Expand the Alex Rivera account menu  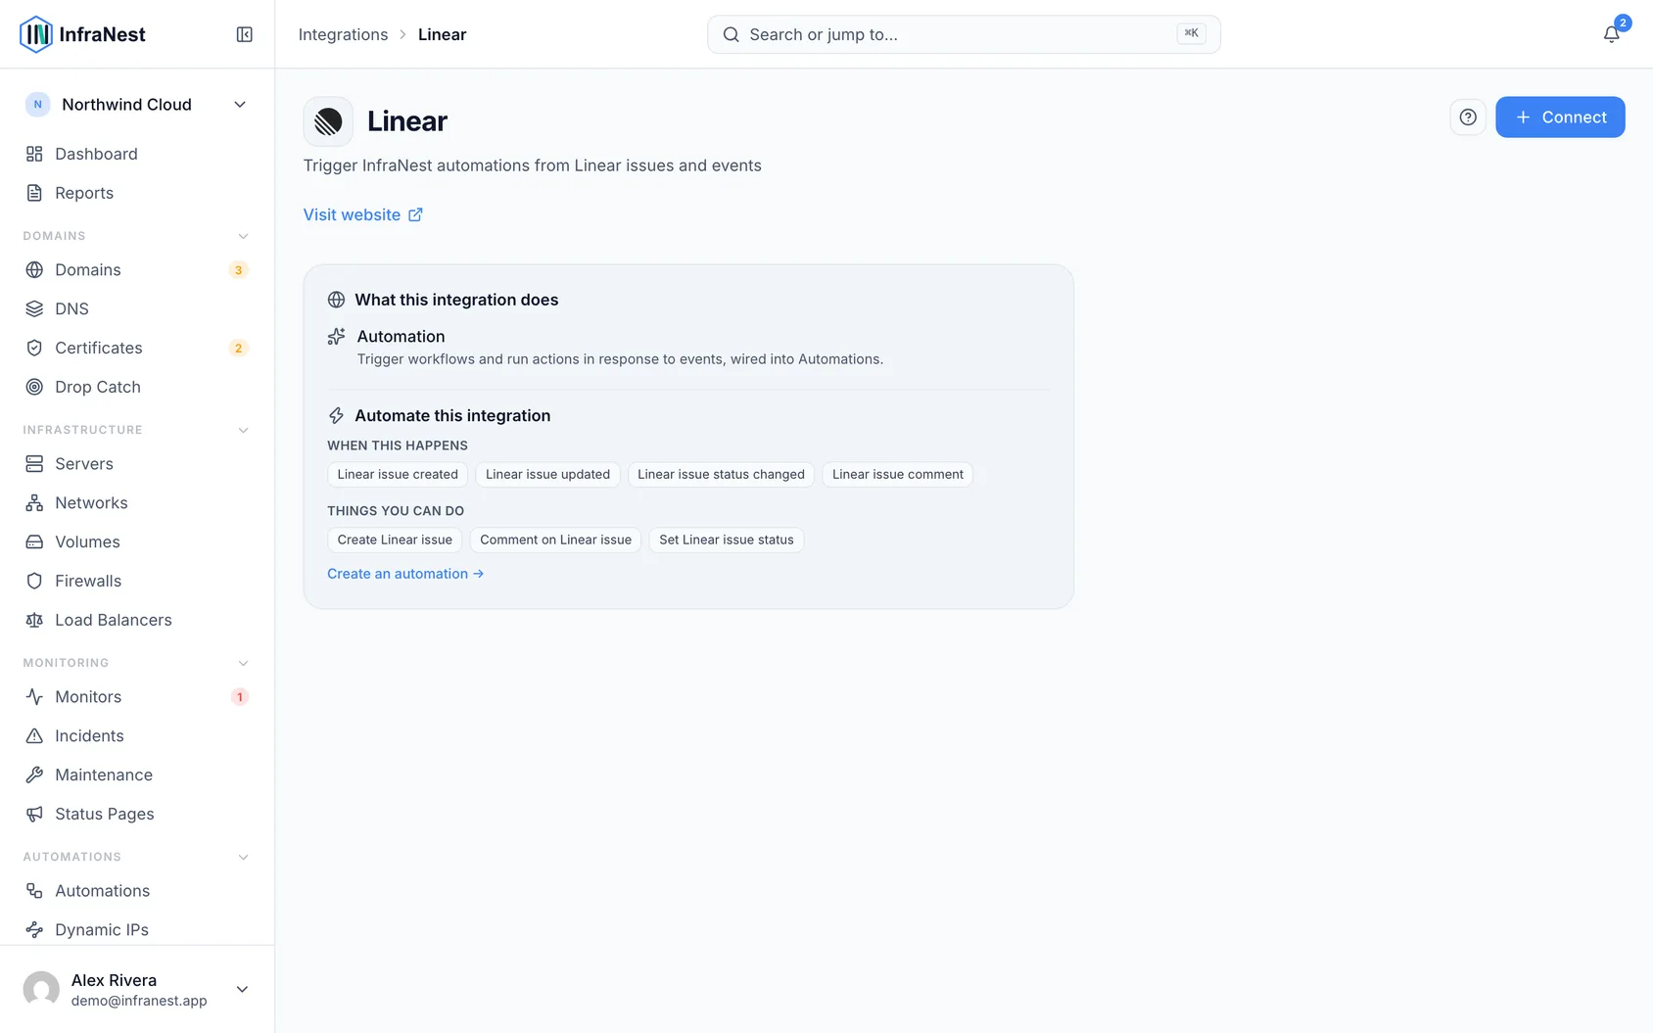(242, 989)
